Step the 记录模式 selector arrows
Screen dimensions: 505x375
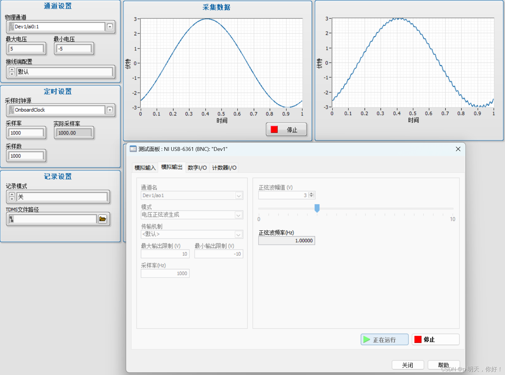click(x=12, y=197)
